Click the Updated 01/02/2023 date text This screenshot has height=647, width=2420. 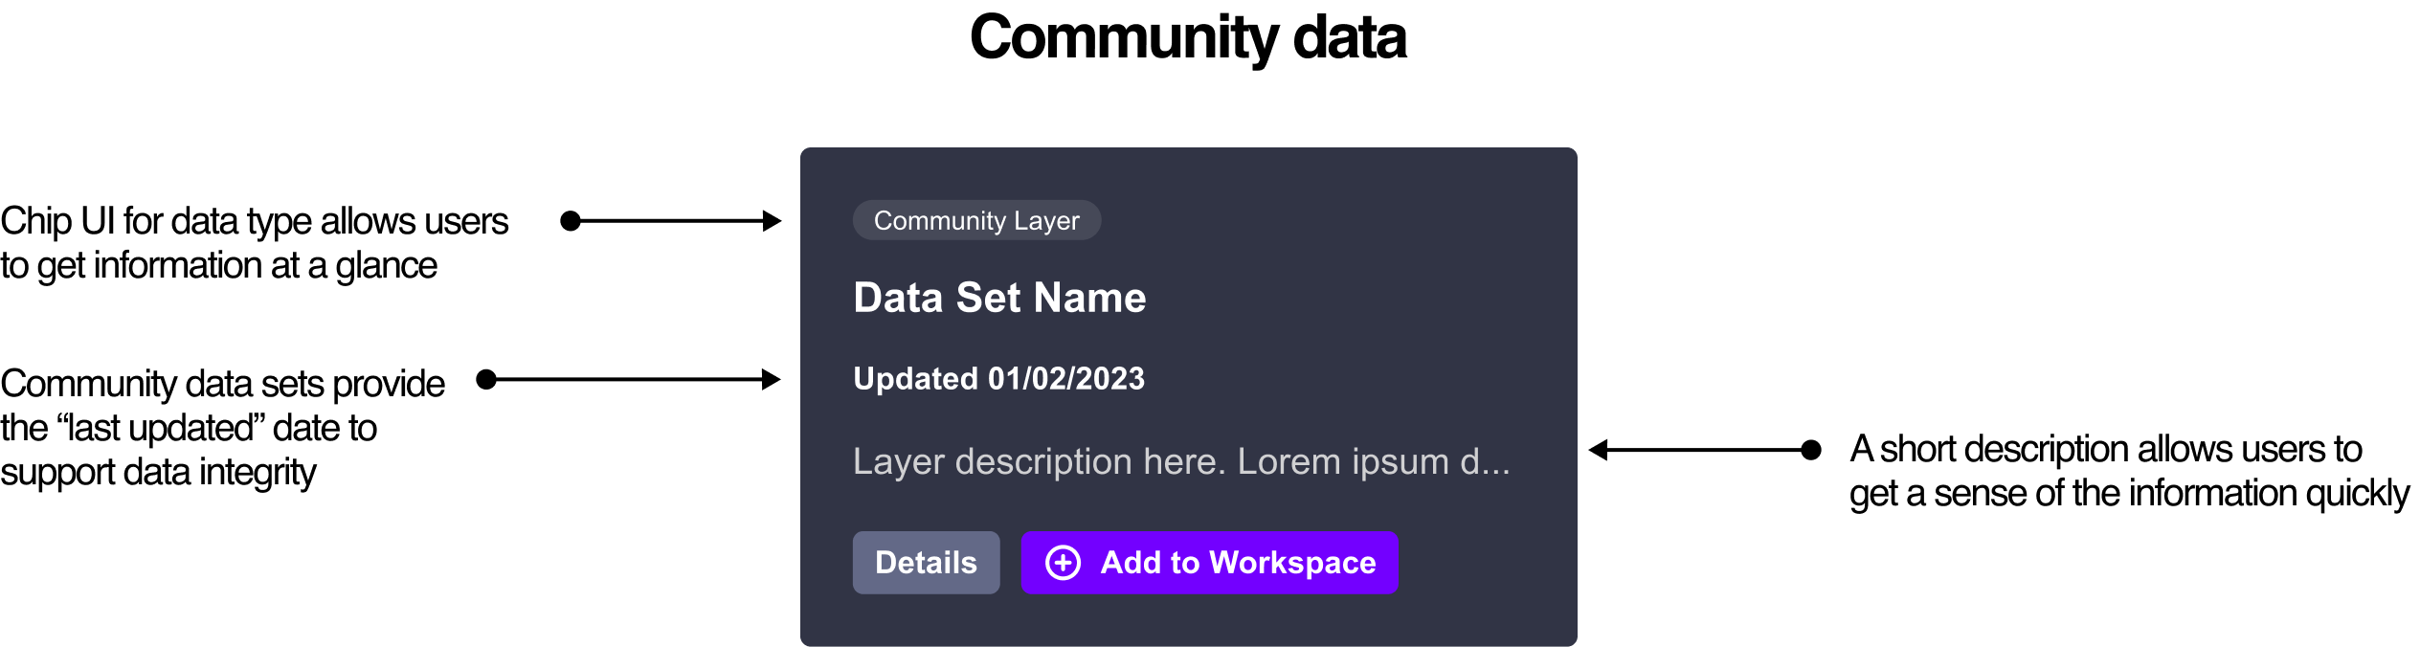pos(998,379)
